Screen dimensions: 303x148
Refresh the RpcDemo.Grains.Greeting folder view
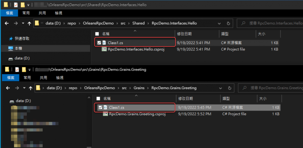click(x=230, y=88)
